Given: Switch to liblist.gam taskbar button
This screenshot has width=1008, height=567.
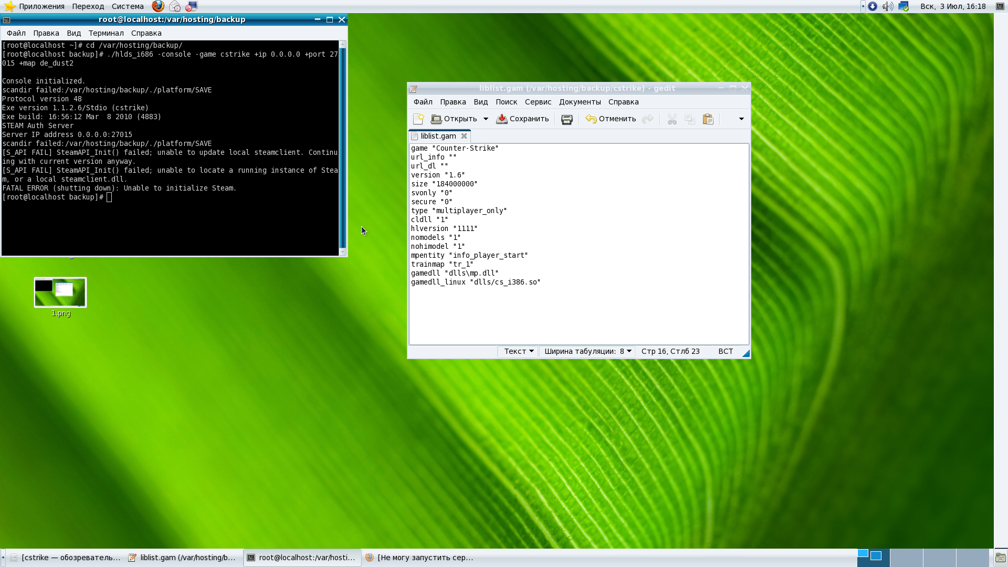Looking at the screenshot, I should 183,558.
